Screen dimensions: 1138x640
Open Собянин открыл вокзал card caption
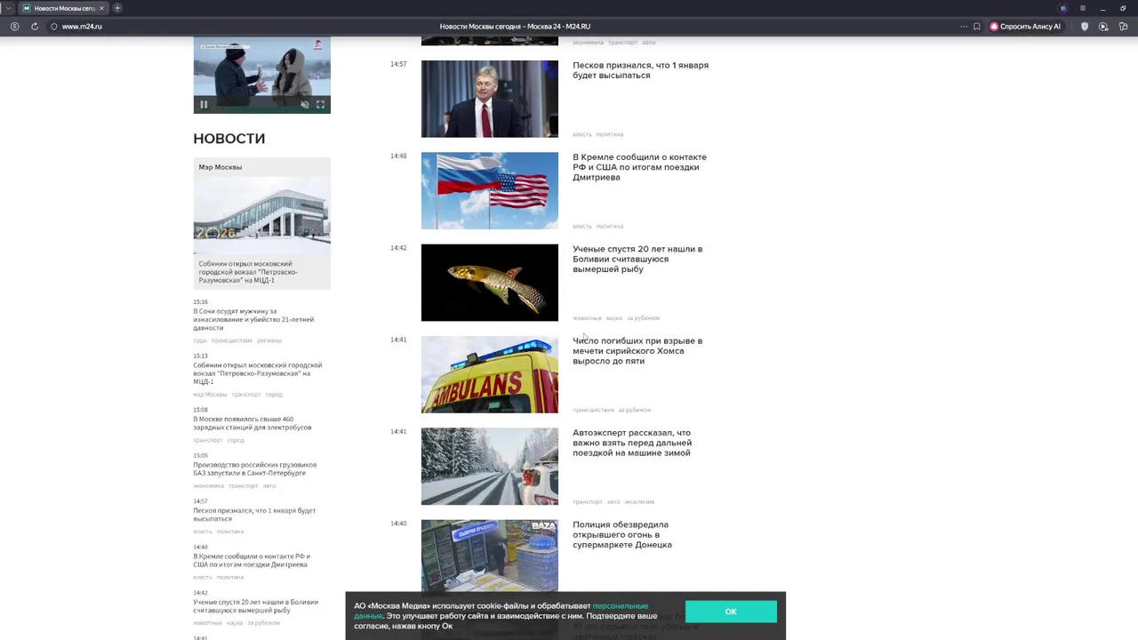coord(248,272)
